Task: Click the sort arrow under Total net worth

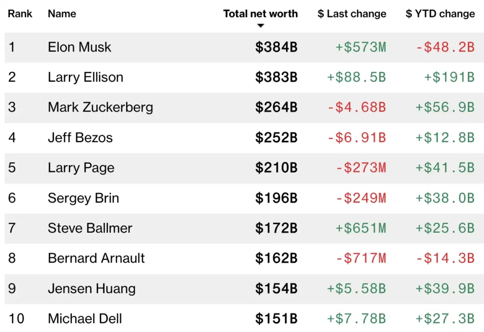Action: pyautogui.click(x=260, y=26)
